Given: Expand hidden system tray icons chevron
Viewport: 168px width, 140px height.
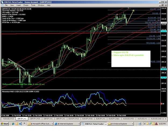Looking at the screenshot, I should tap(145, 124).
